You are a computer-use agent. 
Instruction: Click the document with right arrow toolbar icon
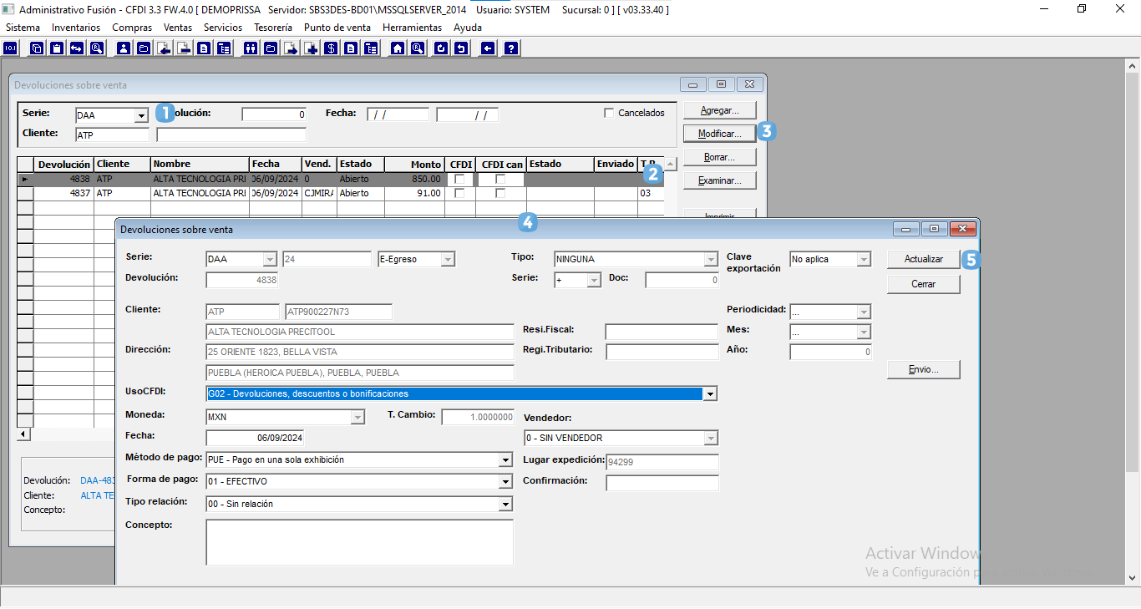pos(290,48)
